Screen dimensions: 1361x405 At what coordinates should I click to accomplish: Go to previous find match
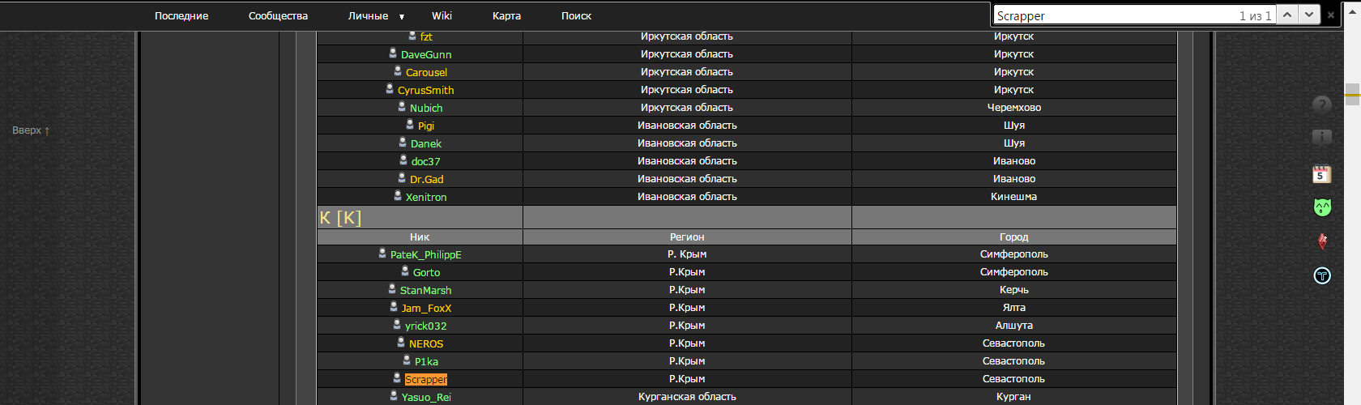pos(1287,15)
